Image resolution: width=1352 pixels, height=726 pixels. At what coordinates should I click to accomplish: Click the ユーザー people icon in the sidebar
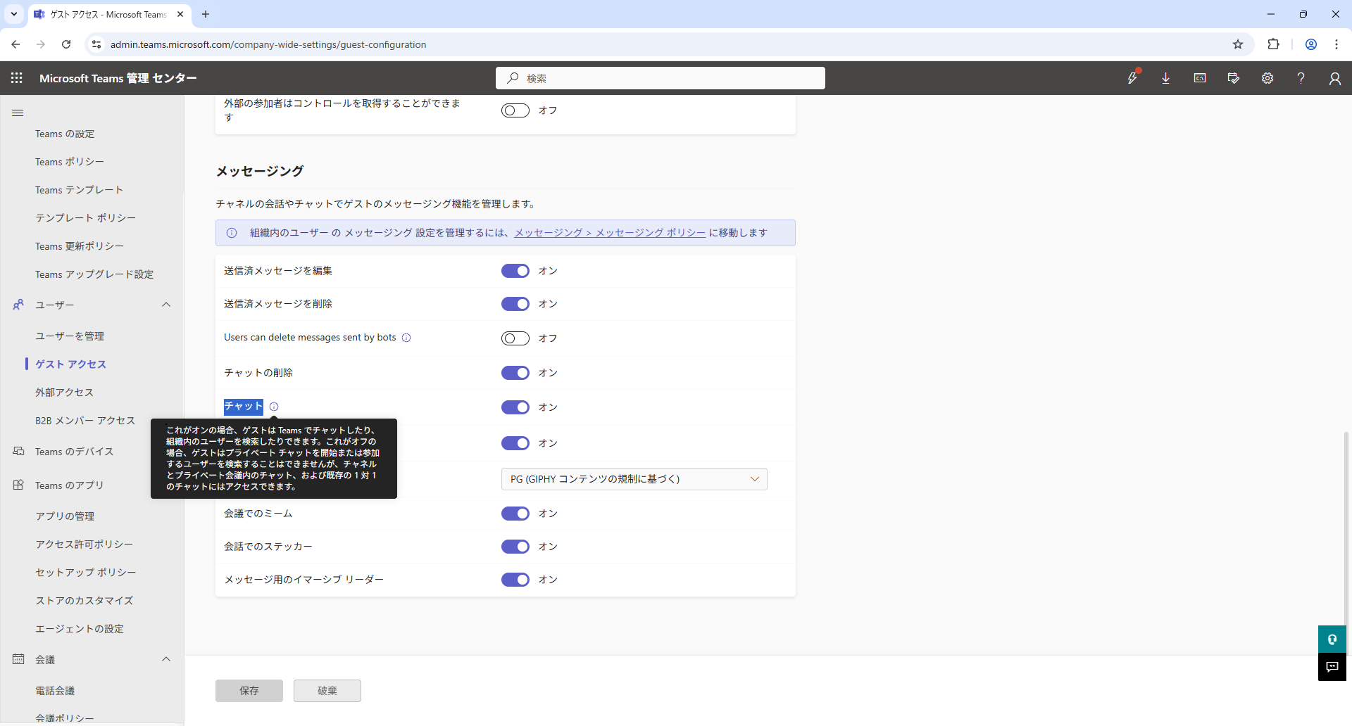[x=18, y=305]
